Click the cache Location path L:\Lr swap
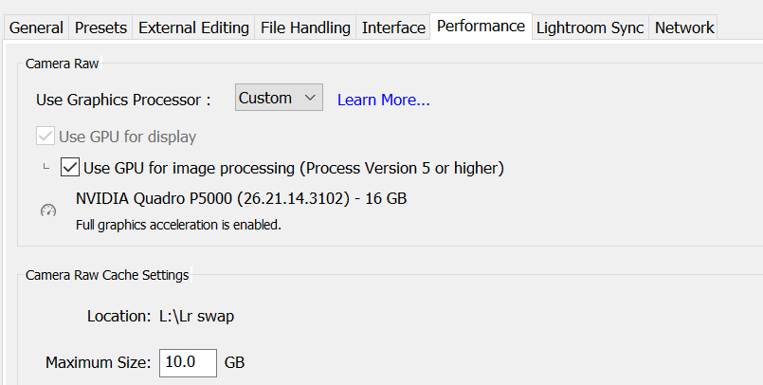The image size is (763, 385). (196, 317)
